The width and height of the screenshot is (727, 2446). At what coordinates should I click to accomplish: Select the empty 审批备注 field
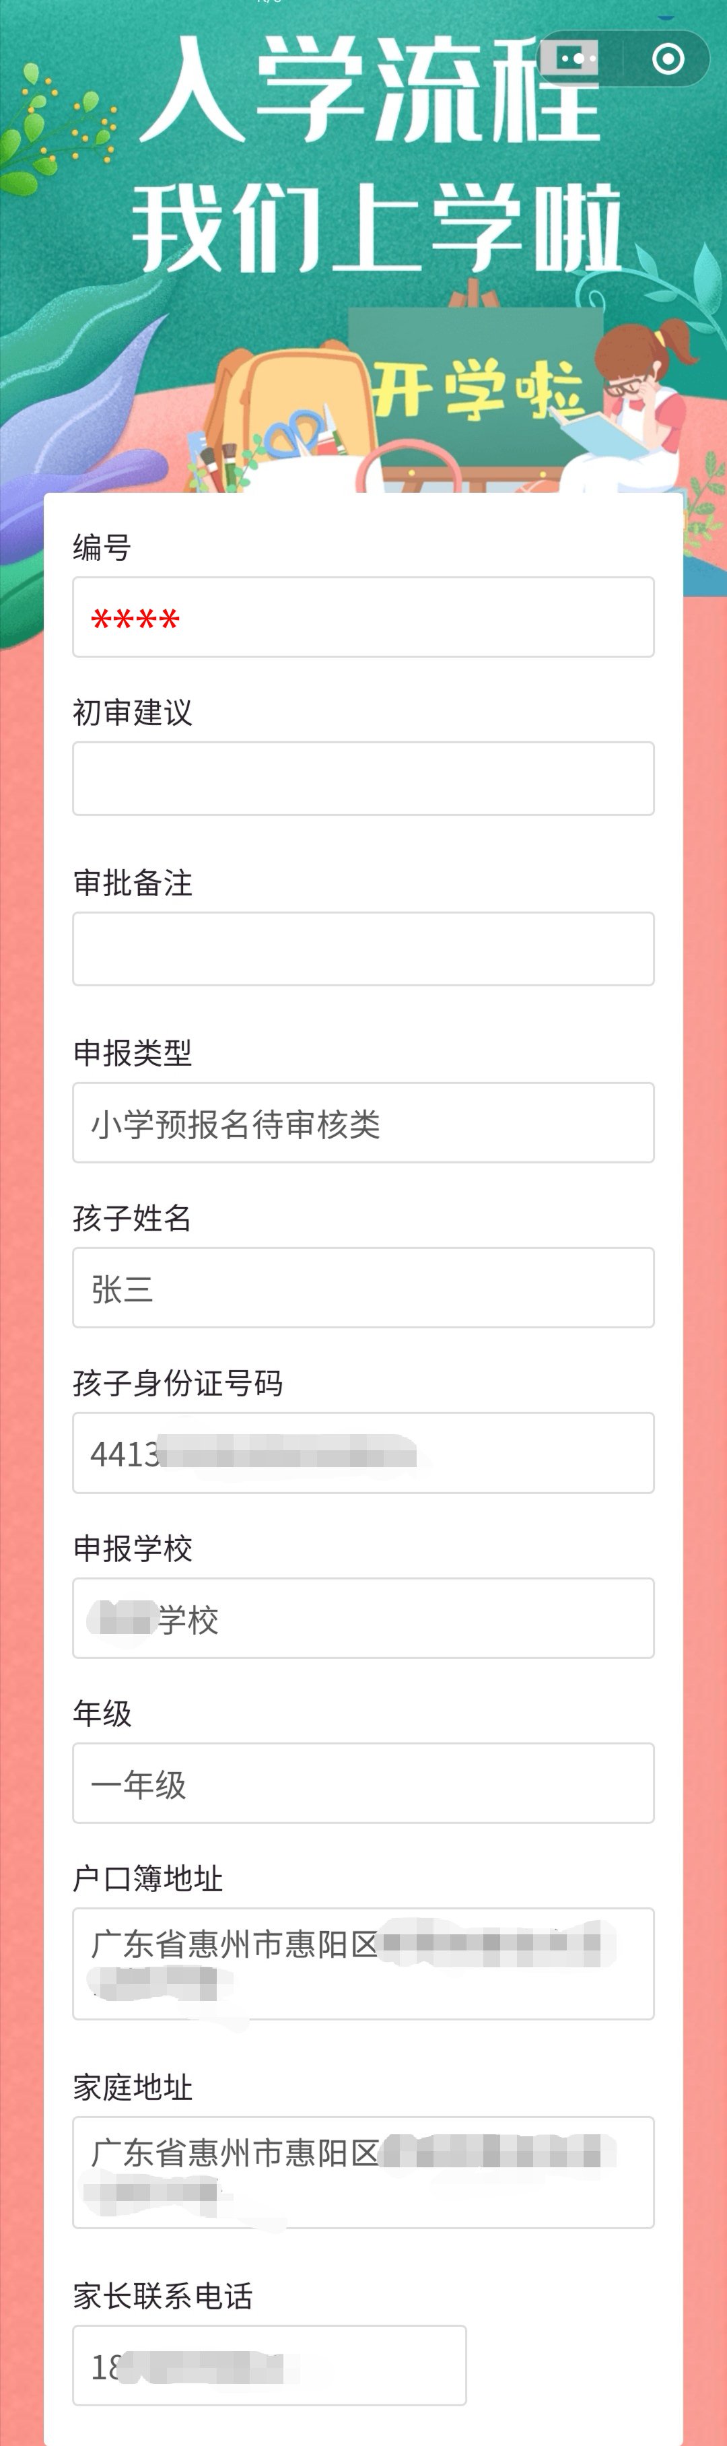363,949
